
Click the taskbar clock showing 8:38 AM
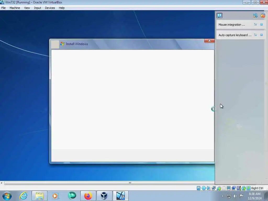[x=254, y=196]
